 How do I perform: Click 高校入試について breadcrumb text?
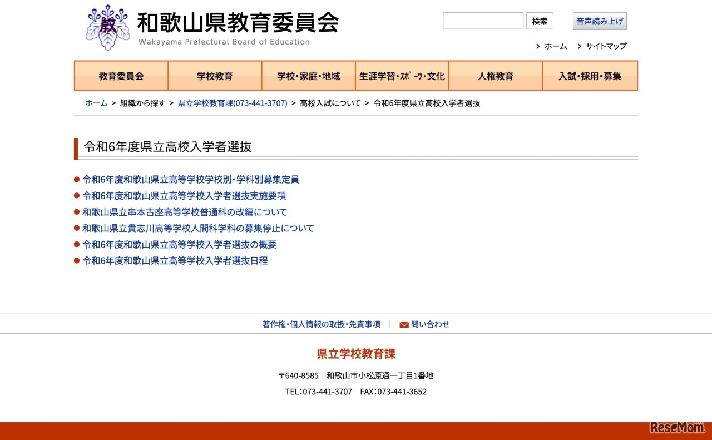pos(330,103)
